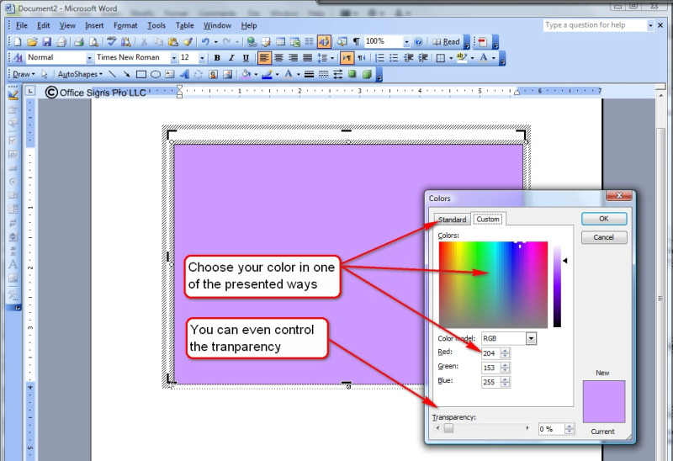
Task: Select the Rectangle tool in the Drawing toolbar
Action: click(x=141, y=74)
